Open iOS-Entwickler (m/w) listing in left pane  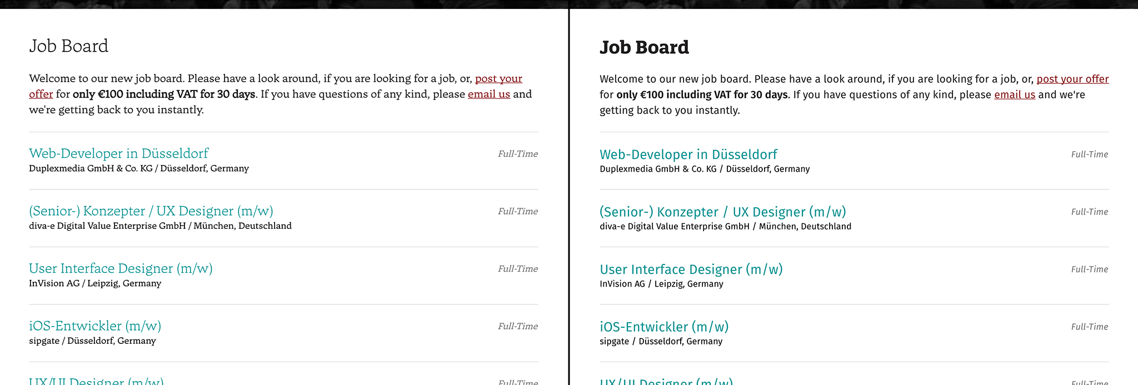tap(95, 326)
